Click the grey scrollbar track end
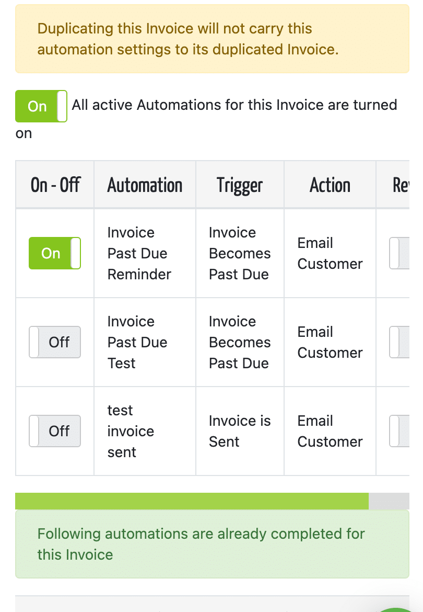Screen dimensions: 423x612 (x=389, y=501)
